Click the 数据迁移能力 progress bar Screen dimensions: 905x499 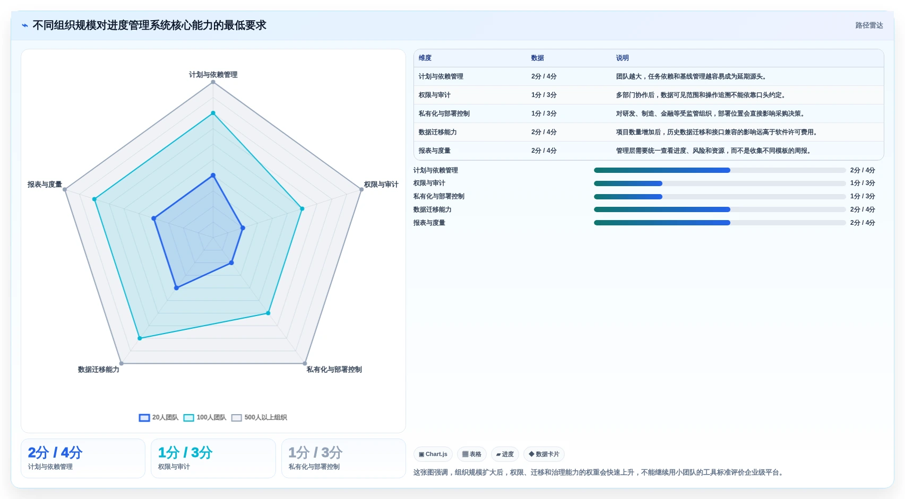[x=720, y=209]
